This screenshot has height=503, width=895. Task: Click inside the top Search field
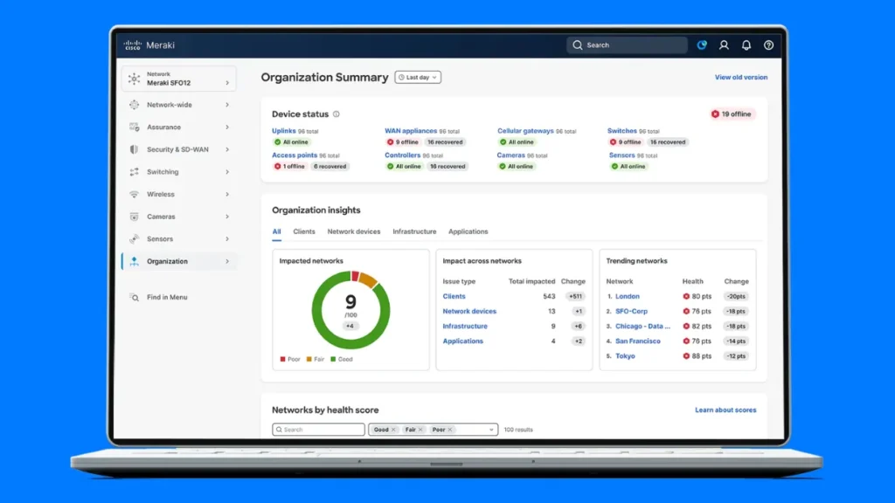click(627, 45)
